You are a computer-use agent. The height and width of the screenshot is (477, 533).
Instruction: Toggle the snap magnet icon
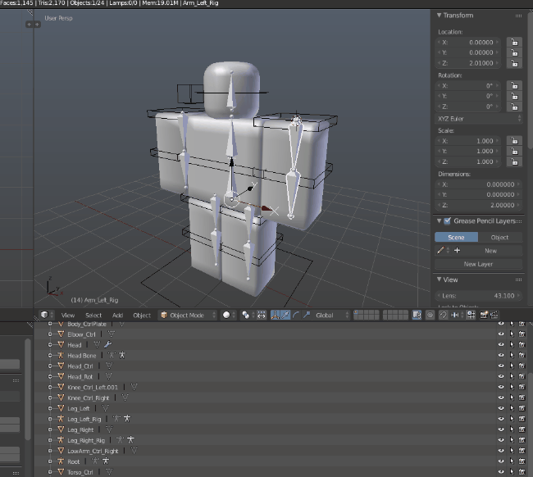pyautogui.click(x=444, y=315)
